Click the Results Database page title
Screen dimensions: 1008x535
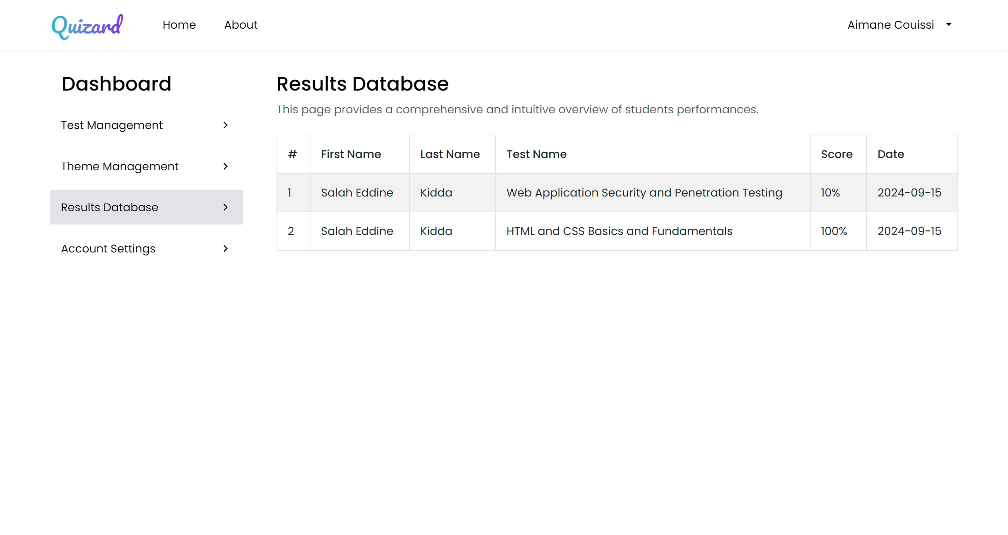coord(362,84)
